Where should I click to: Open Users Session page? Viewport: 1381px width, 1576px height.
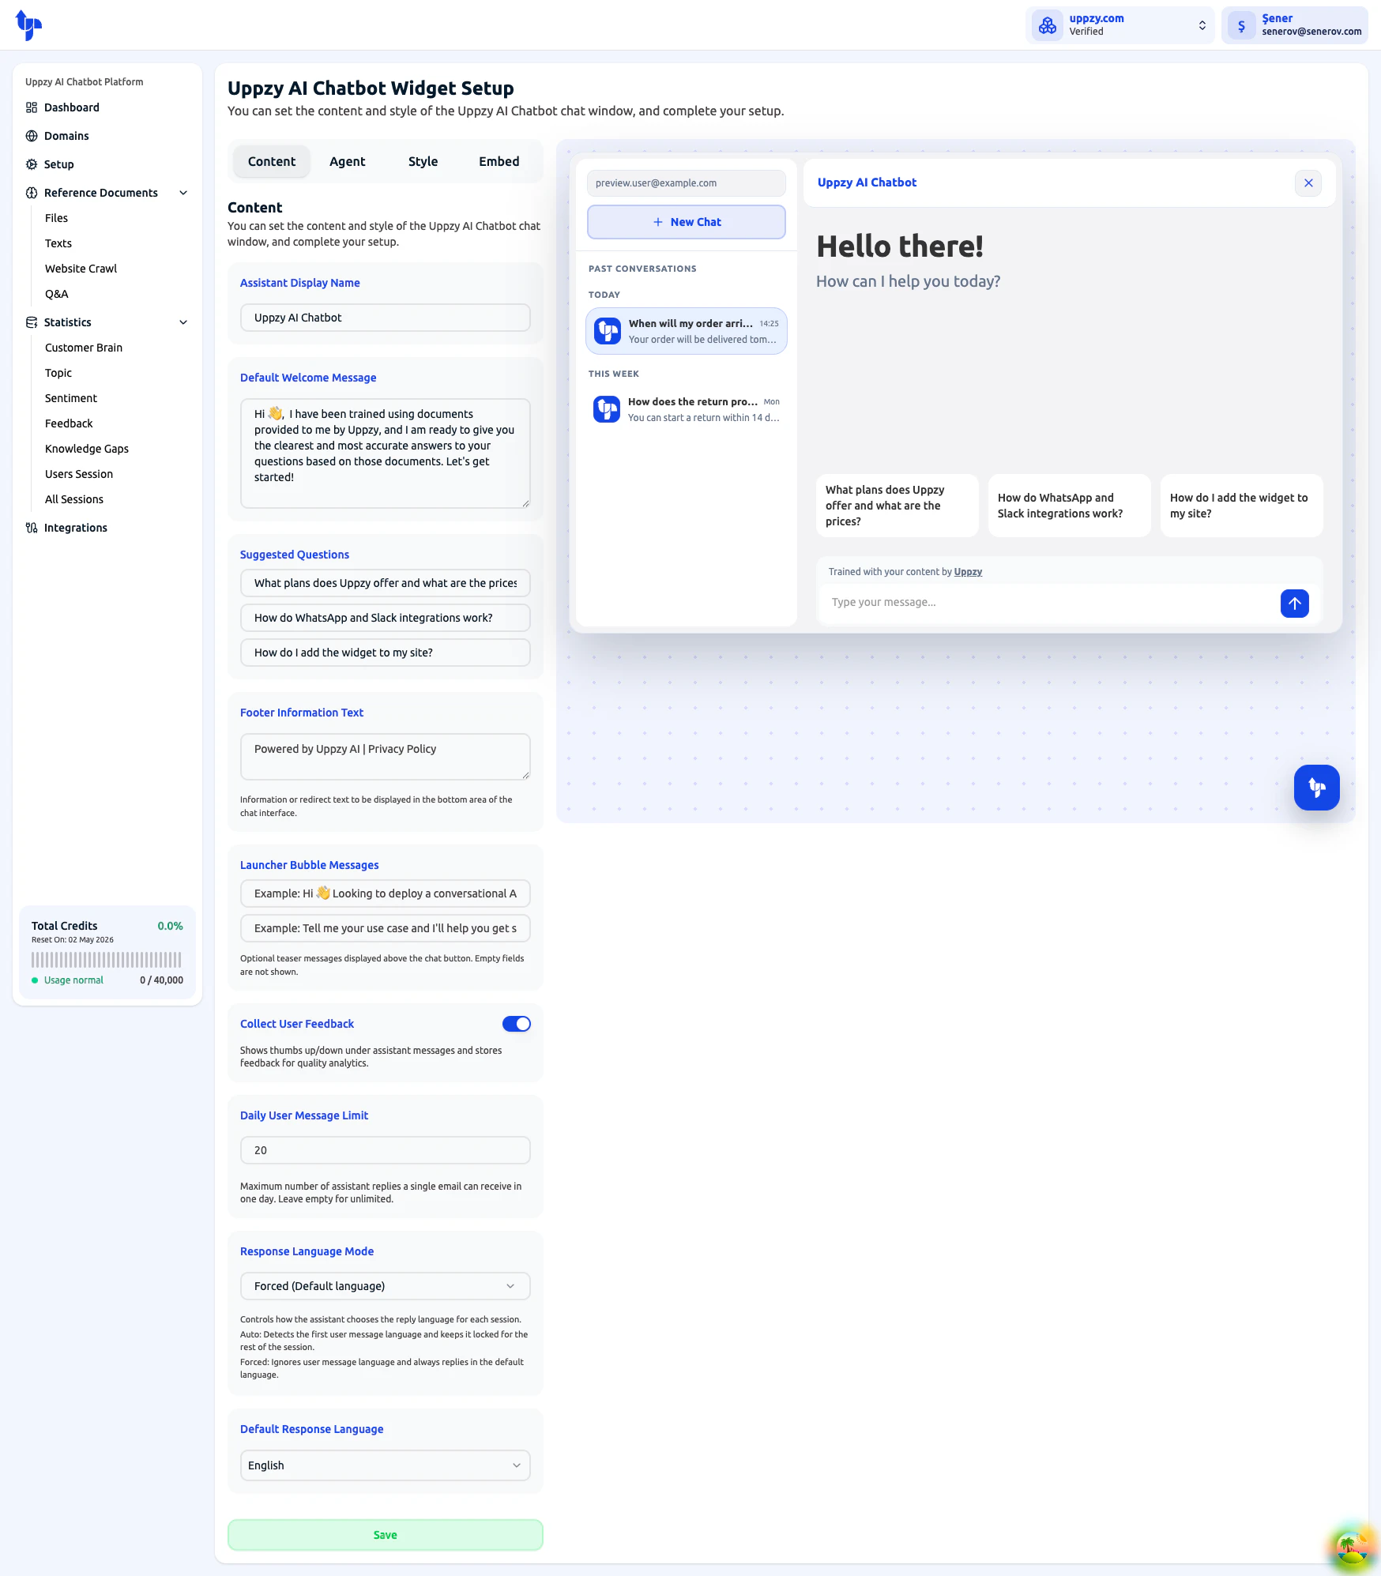(79, 474)
